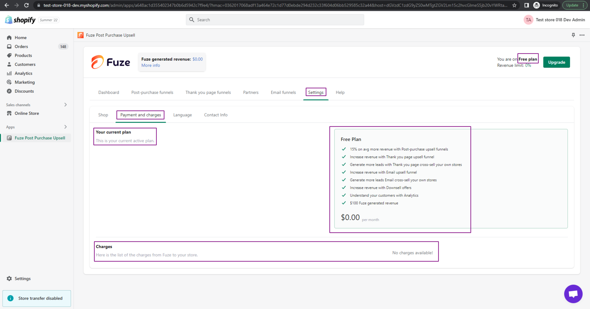590x309 pixels.
Task: Bookmark page using star icon
Action: point(514,5)
